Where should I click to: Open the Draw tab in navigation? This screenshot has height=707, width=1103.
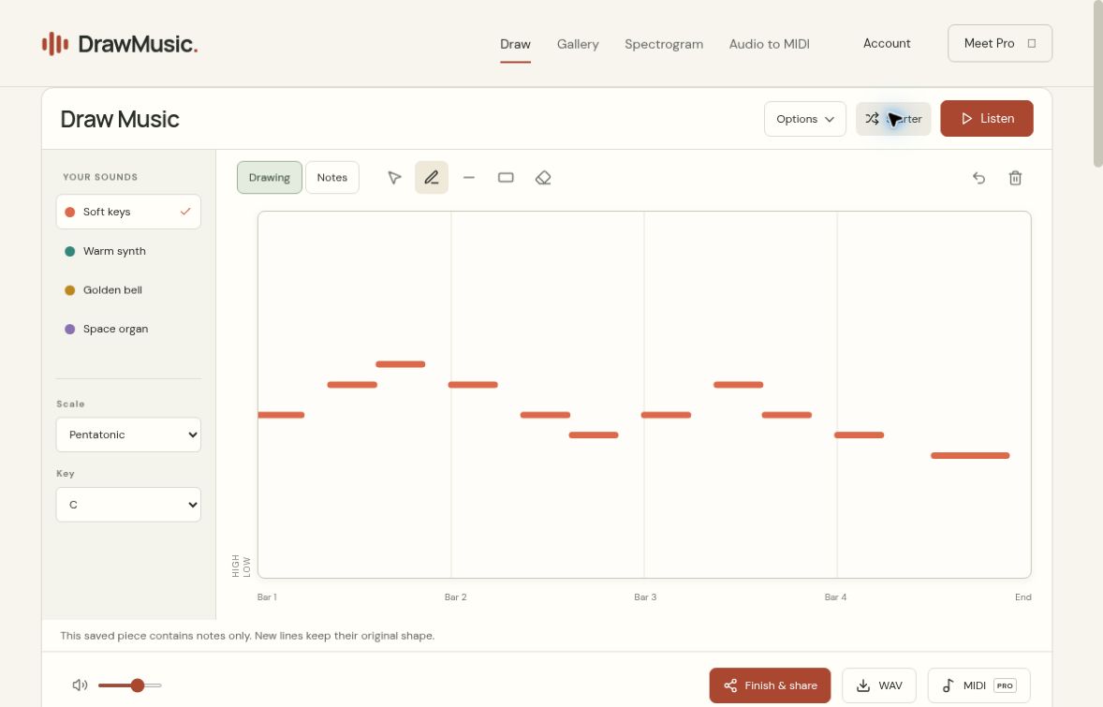tap(515, 44)
